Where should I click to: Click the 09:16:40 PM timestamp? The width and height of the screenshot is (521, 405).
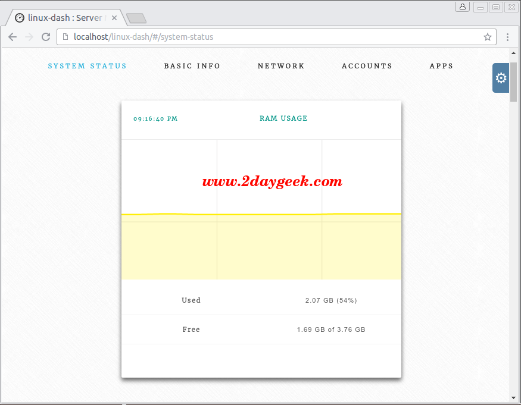coord(155,119)
